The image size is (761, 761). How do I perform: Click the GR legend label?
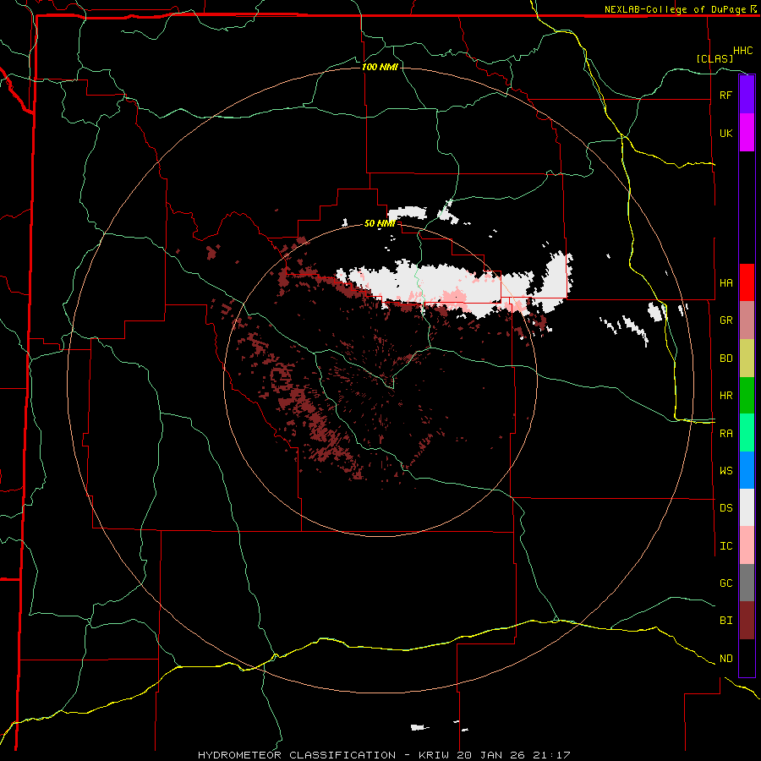tap(725, 320)
